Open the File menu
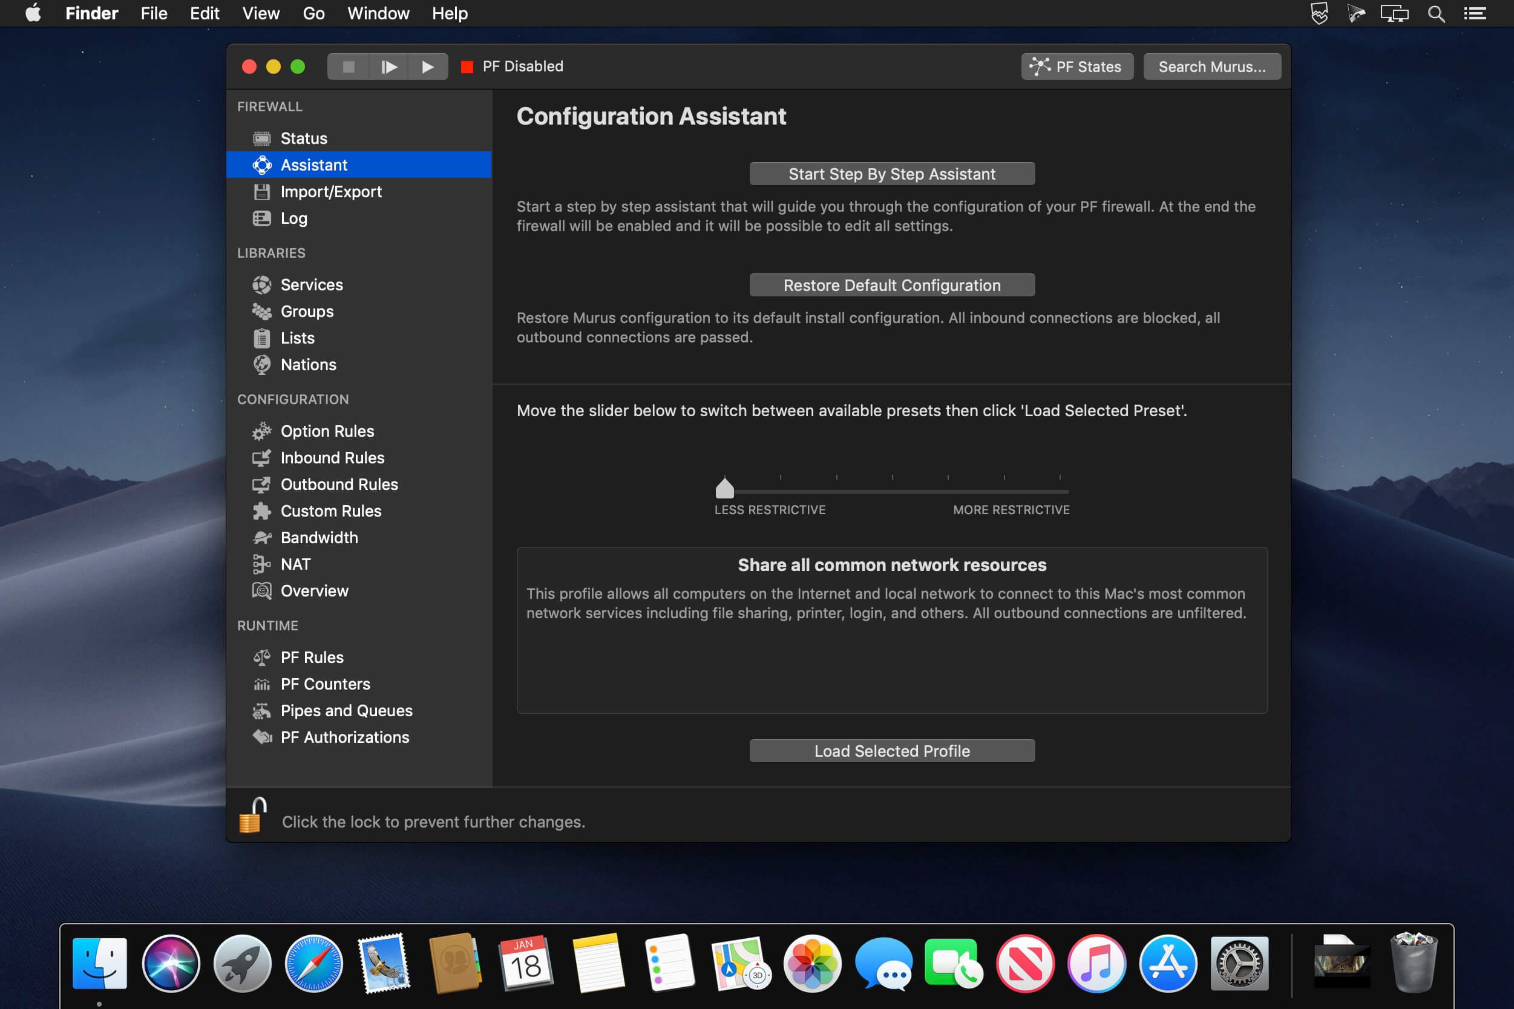 click(154, 13)
